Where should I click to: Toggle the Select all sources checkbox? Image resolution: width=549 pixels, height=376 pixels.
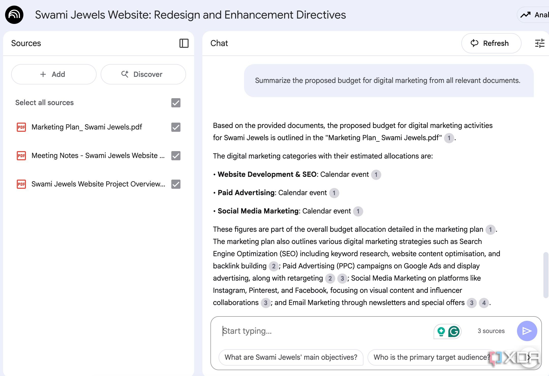pos(176,103)
